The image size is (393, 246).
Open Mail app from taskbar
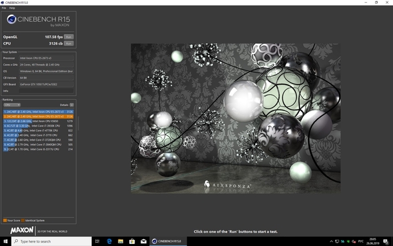144,241
